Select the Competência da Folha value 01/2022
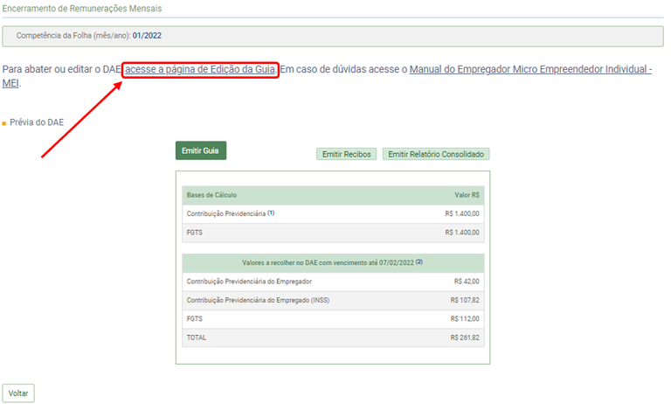The height and width of the screenshot is (404, 671). pos(147,36)
